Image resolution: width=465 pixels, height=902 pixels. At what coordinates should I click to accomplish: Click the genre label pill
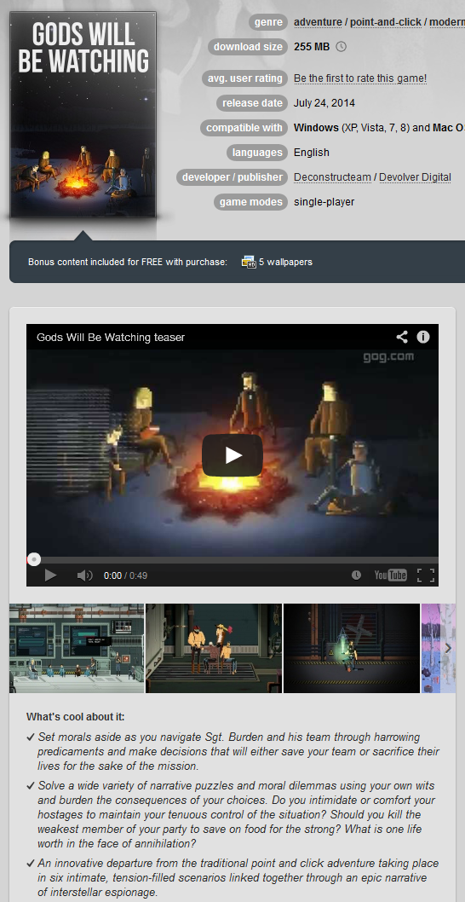click(x=268, y=22)
